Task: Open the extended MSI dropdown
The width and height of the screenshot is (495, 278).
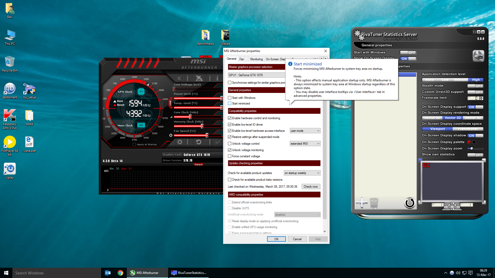Action: pos(305,144)
